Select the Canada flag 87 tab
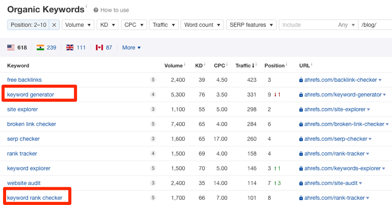The height and width of the screenshot is (205, 392). coord(104,48)
